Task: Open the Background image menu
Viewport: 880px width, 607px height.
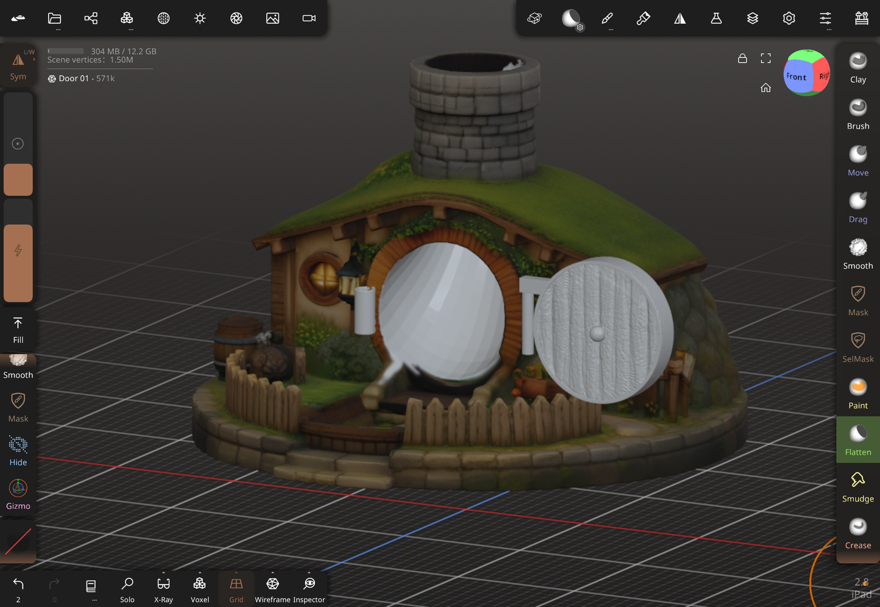Action: tap(273, 18)
